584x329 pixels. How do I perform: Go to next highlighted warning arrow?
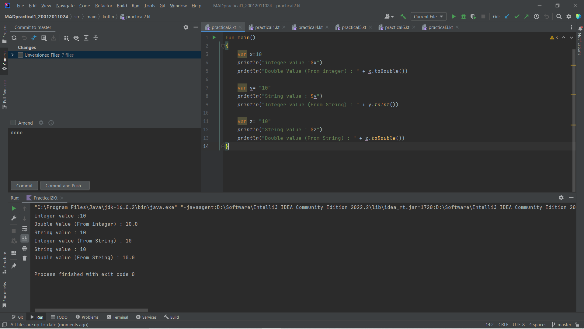(572, 37)
